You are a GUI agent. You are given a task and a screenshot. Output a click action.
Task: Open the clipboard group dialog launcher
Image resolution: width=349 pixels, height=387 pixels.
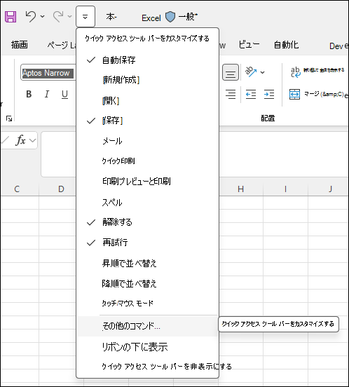pyautogui.click(x=9, y=118)
